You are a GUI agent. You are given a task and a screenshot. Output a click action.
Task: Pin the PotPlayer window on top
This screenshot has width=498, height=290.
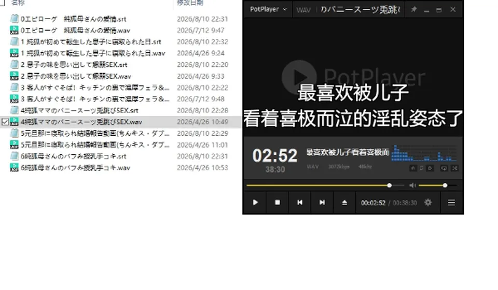coord(413,9)
